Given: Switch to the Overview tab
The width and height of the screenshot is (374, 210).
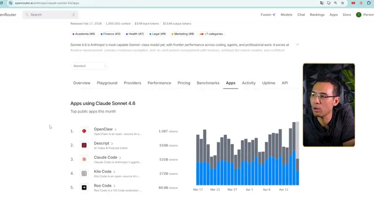Looking at the screenshot, I should [x=82, y=83].
